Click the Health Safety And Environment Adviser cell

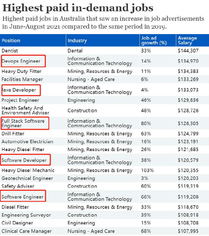coord(25,110)
